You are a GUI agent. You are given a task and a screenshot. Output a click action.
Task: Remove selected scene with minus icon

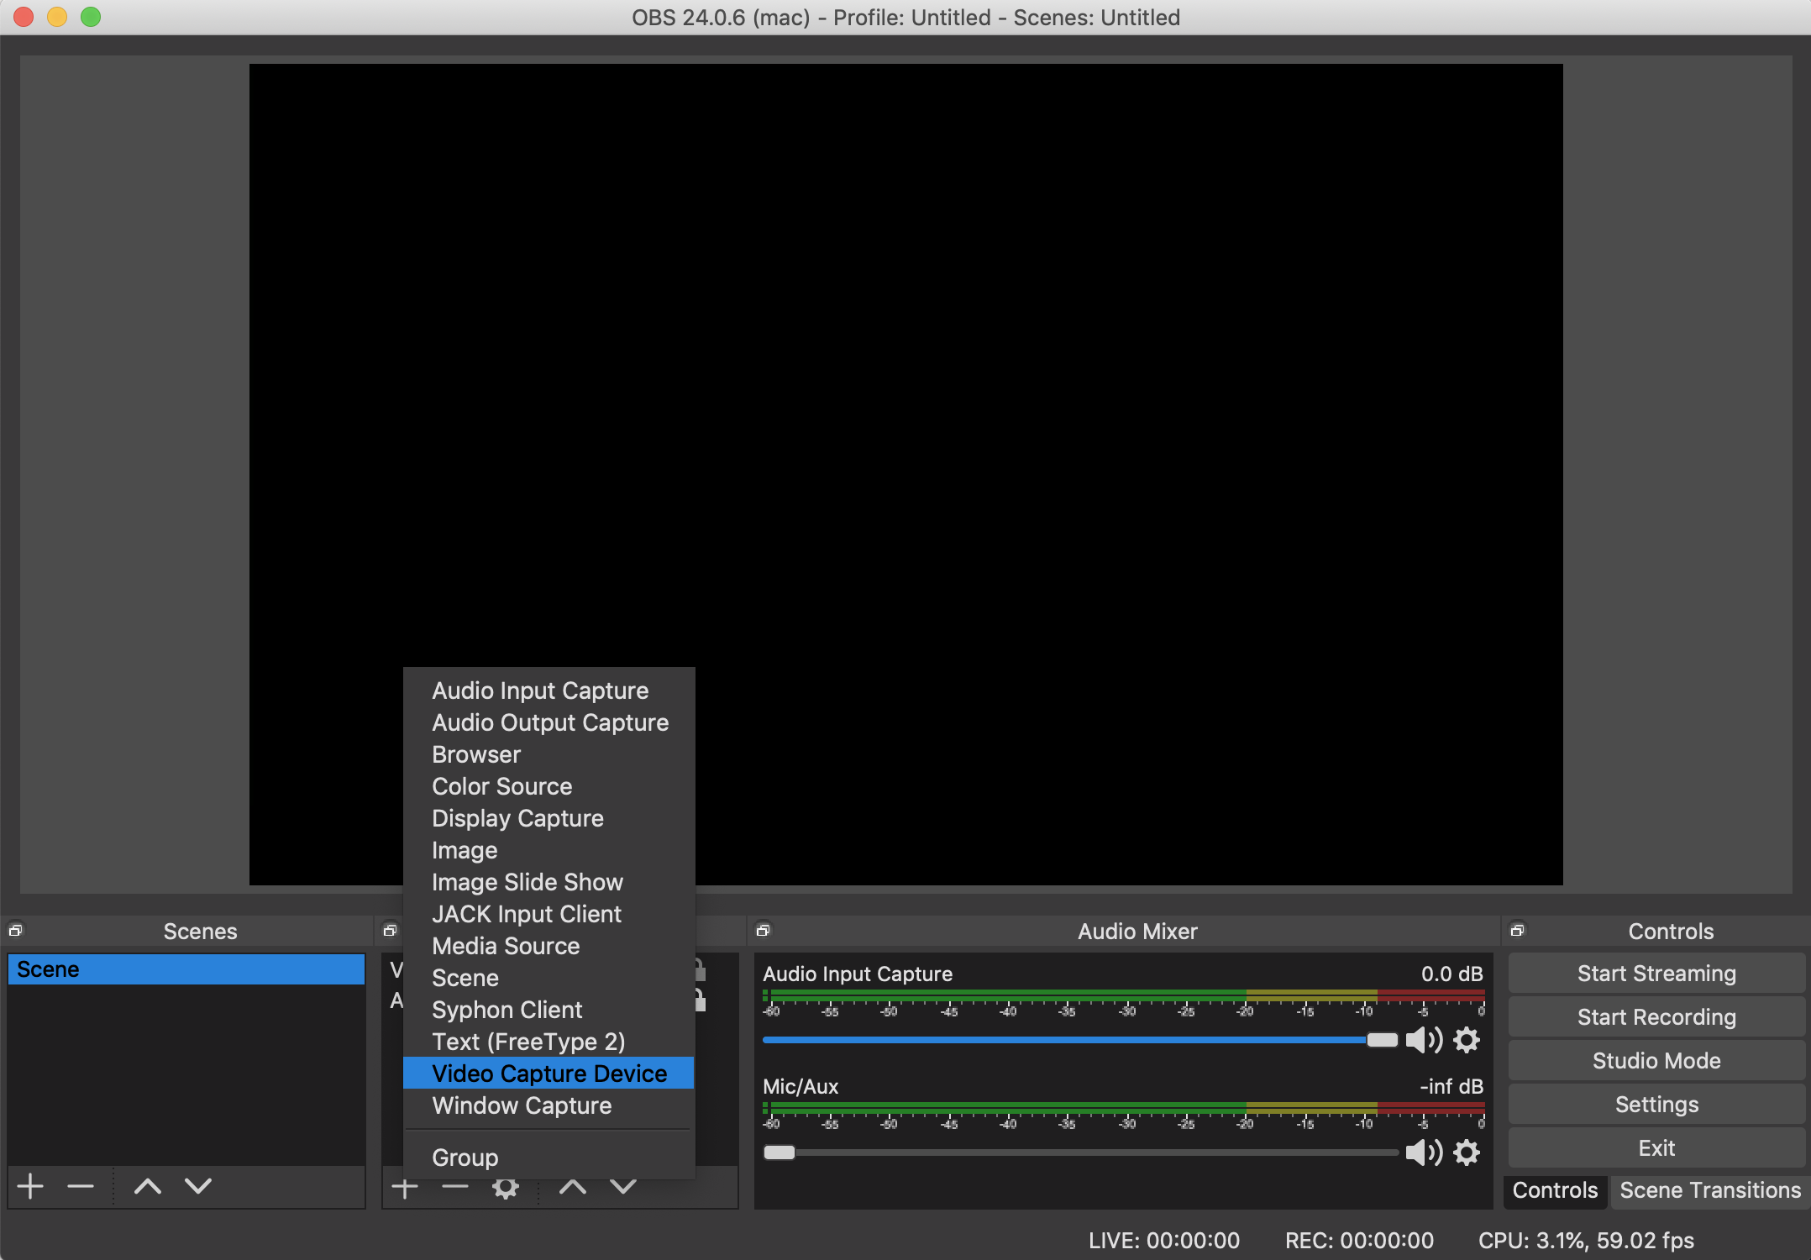pos(81,1187)
